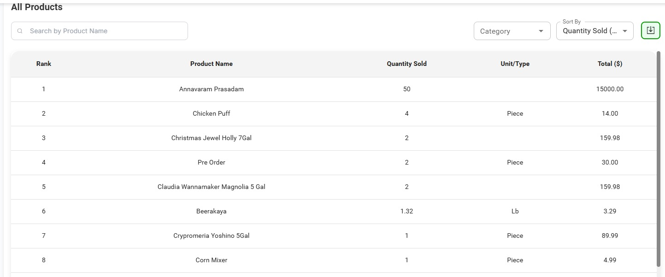The image size is (665, 277).
Task: Click the Quantity Sold column header
Action: point(406,64)
